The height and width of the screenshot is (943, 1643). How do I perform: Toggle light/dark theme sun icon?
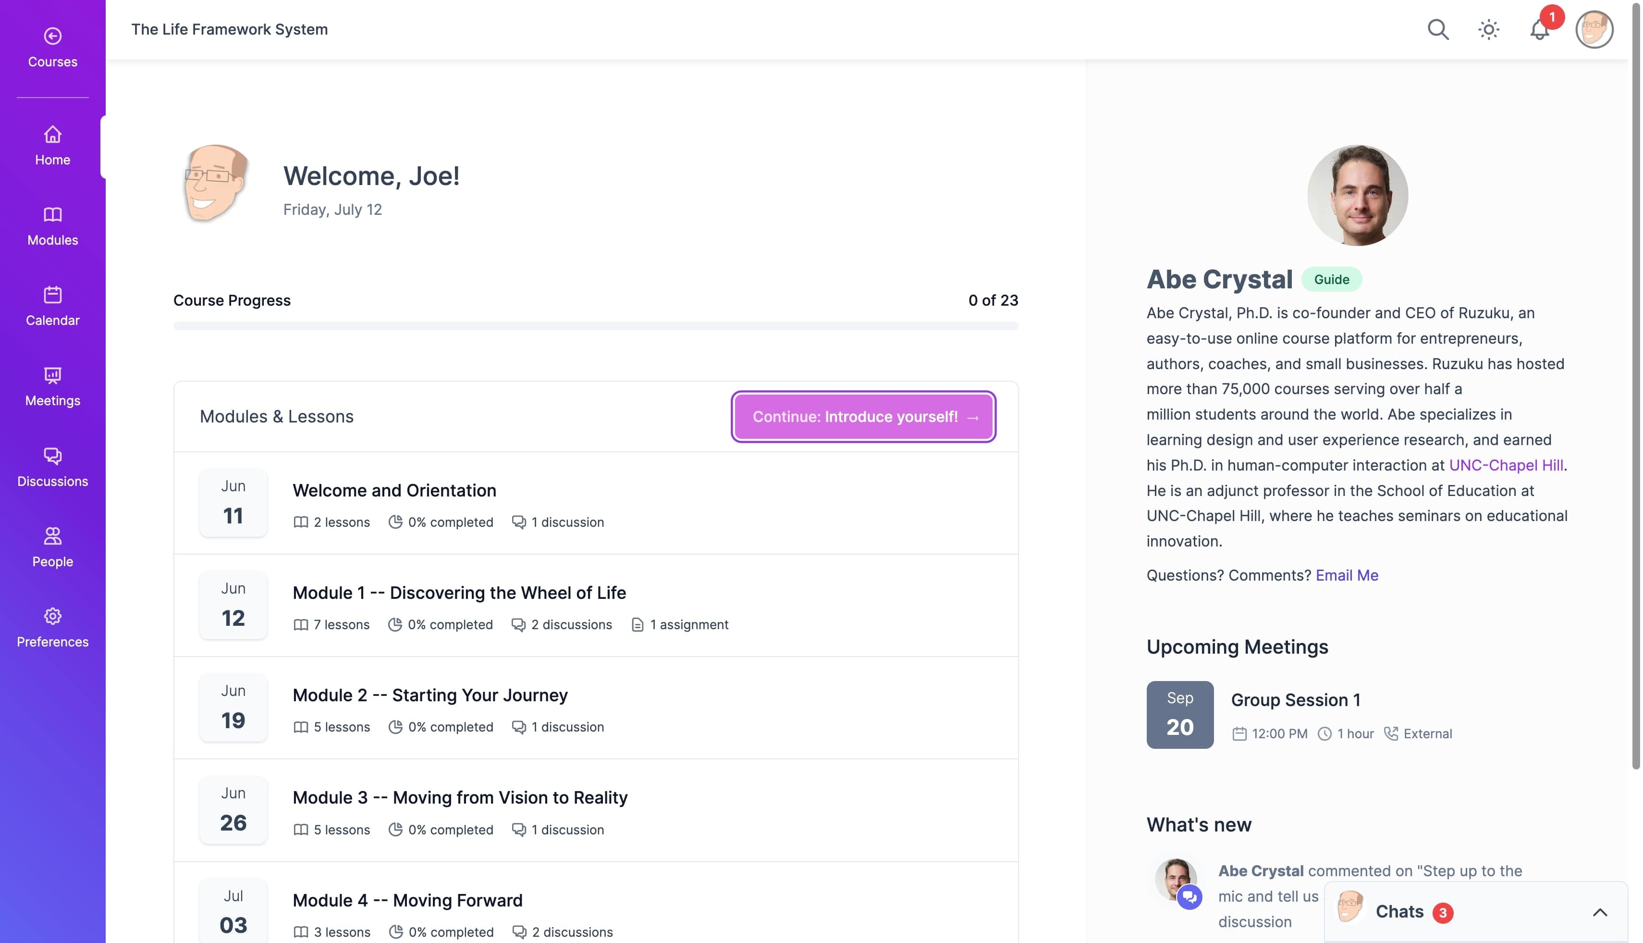tap(1488, 30)
